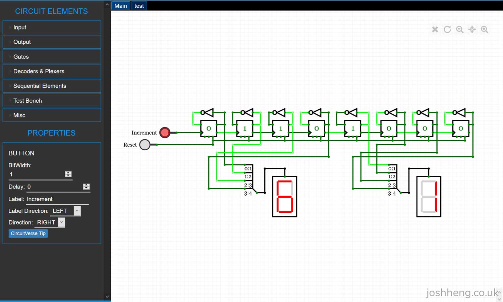
Task: Select the zoom in magnifier icon
Action: [485, 30]
